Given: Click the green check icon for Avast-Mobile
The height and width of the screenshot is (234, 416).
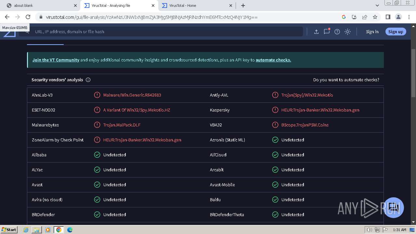Looking at the screenshot, I should [275, 185].
